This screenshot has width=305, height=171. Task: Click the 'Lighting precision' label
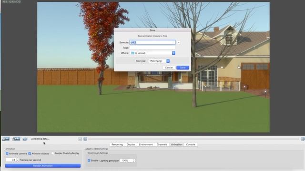pos(109,161)
